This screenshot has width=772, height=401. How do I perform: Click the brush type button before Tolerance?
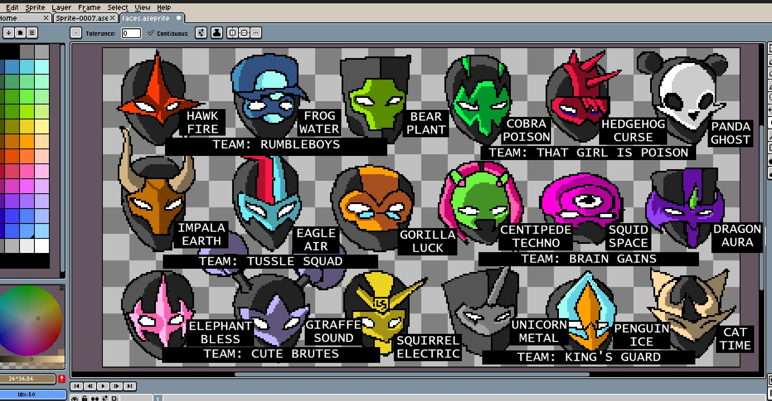pyautogui.click(x=76, y=33)
